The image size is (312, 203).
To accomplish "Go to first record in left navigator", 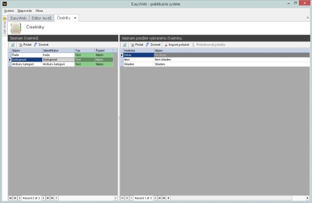I will pyautogui.click(x=10, y=198).
